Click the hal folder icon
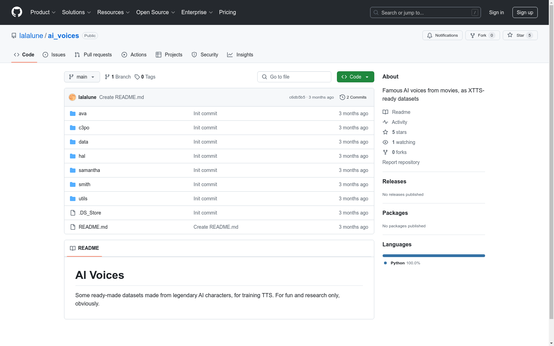 (x=73, y=156)
